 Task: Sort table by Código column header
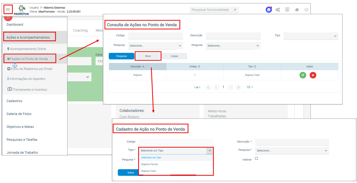[x=195, y=67]
